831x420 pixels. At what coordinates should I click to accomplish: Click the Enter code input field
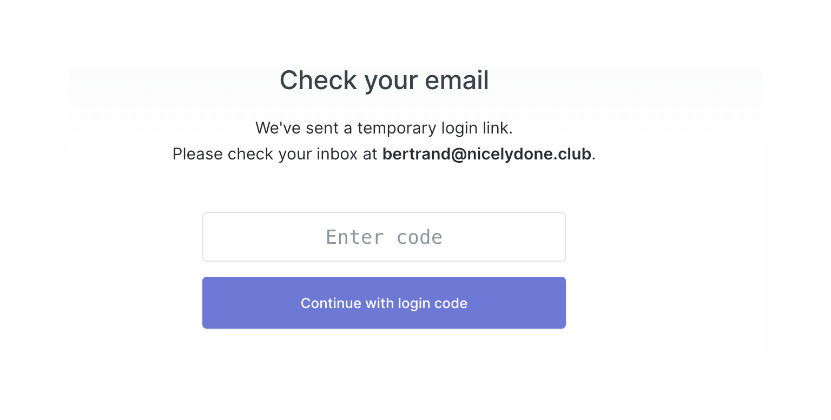(x=384, y=237)
